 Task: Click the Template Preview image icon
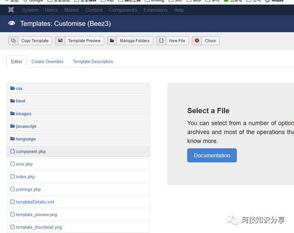click(60, 40)
